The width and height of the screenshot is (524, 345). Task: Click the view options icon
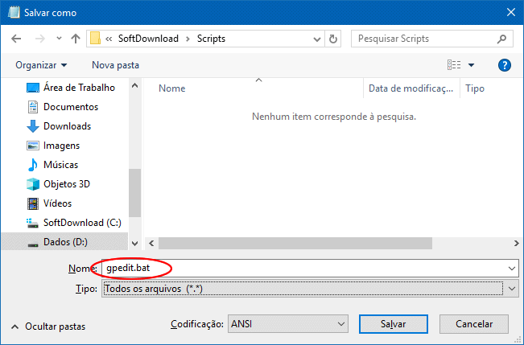(454, 64)
